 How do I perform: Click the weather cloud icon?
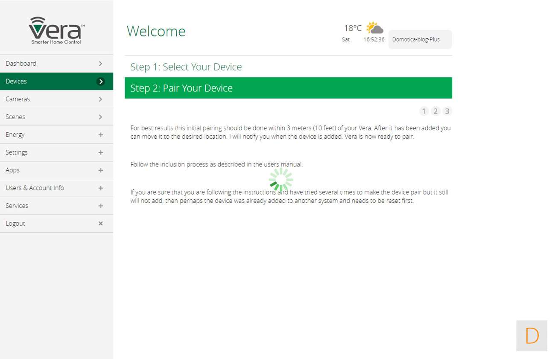tap(374, 28)
